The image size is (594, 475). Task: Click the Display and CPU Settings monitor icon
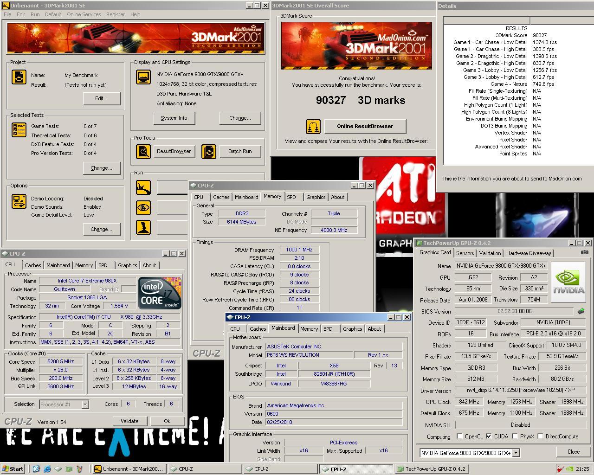pos(143,77)
